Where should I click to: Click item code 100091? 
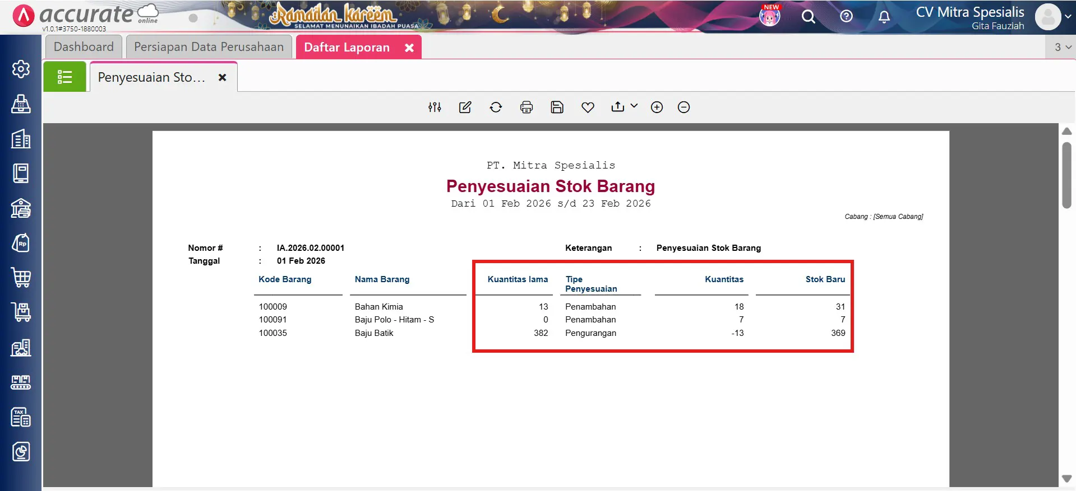(273, 319)
